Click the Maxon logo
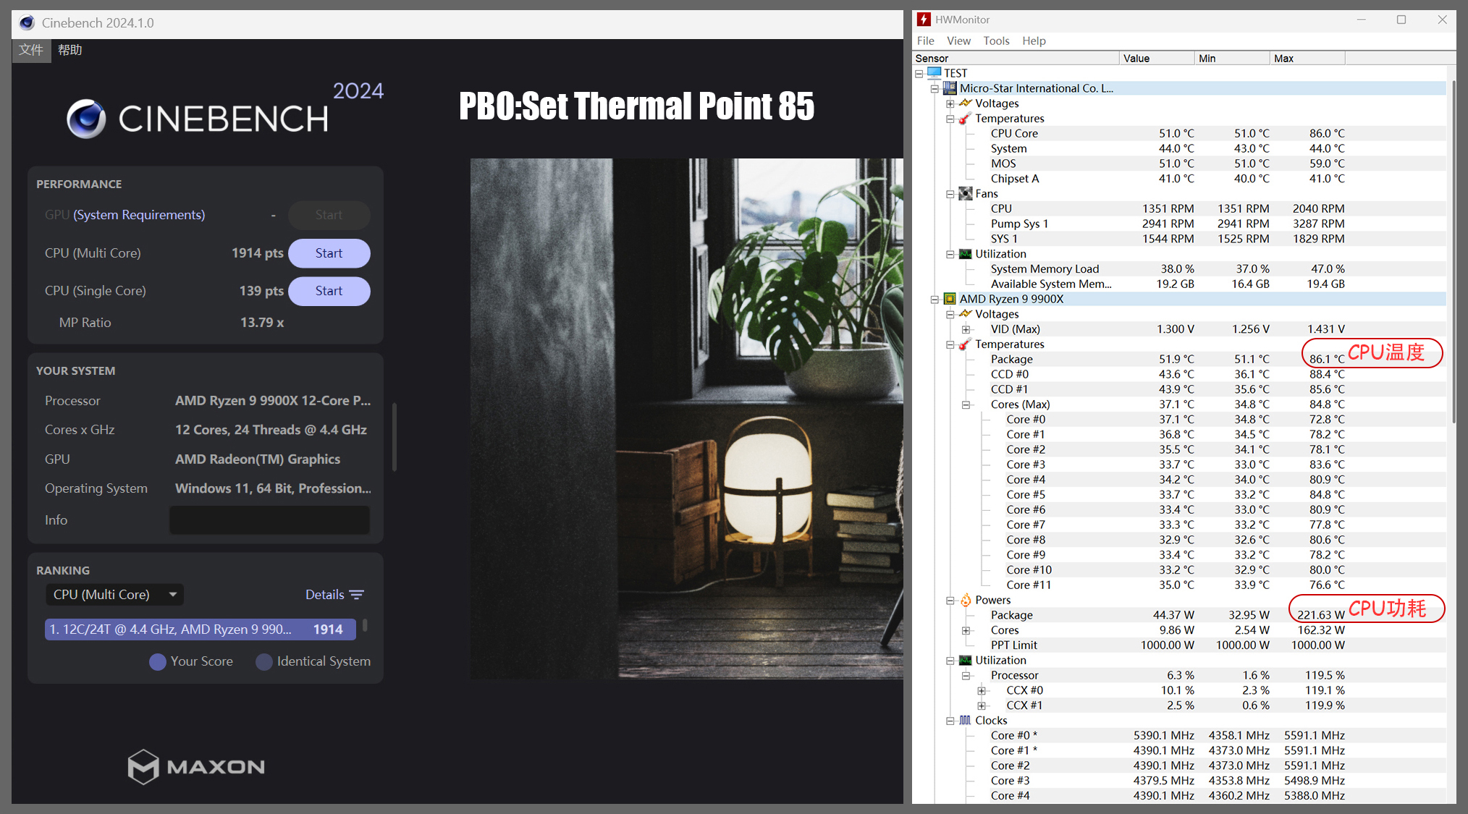This screenshot has height=814, width=1468. point(196,766)
